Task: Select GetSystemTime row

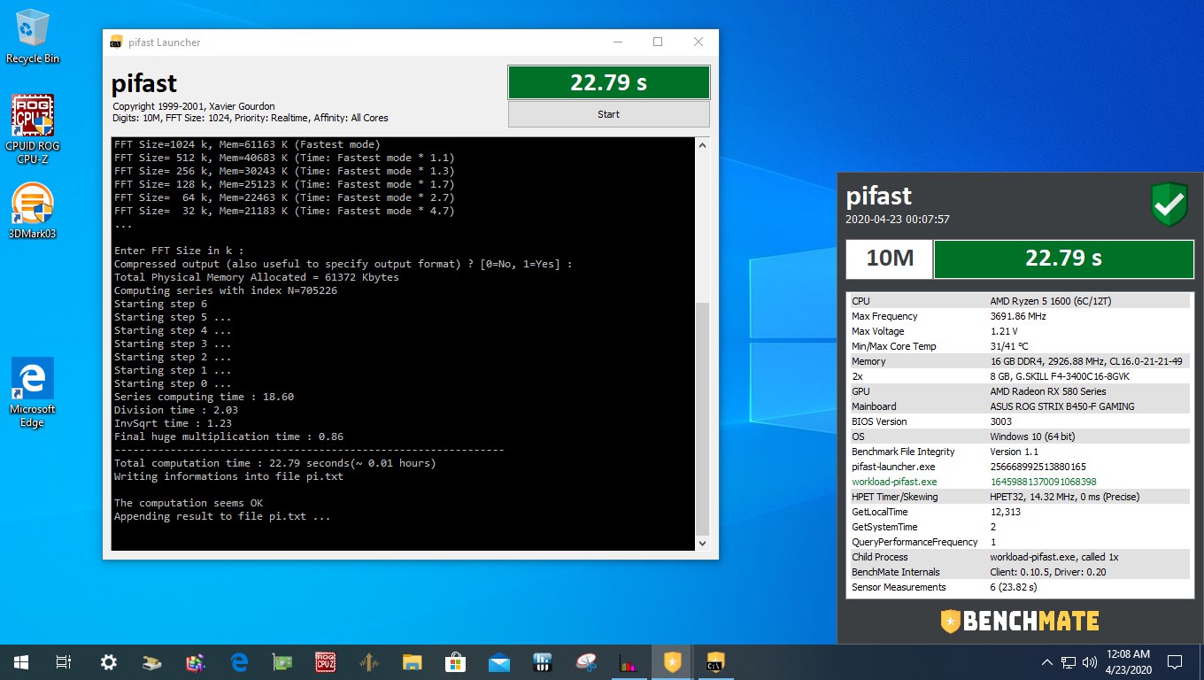Action: pyautogui.click(x=1019, y=527)
